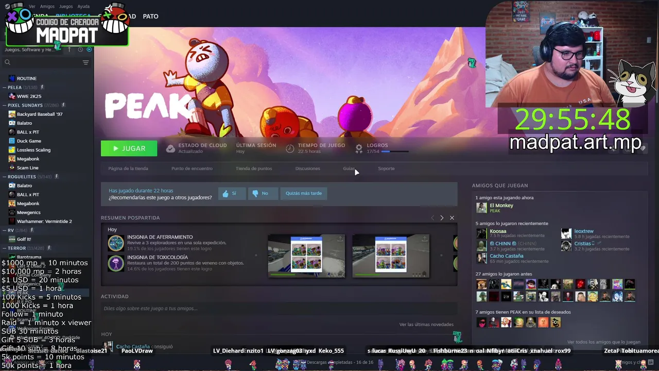Go to next post-game summary

(442, 218)
